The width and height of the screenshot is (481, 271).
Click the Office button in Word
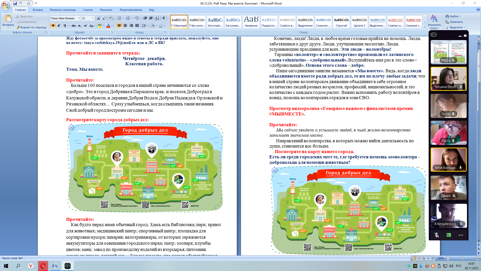(6, 6)
